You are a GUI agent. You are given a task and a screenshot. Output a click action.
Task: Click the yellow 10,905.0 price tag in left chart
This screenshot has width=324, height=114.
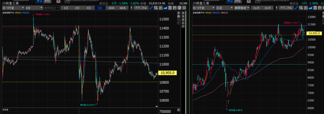coord(168,73)
